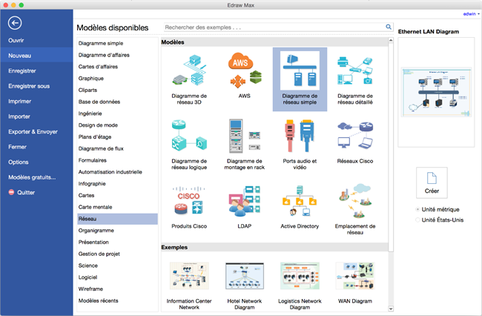
Task: Click the Créer document icon button
Action: 432,182
